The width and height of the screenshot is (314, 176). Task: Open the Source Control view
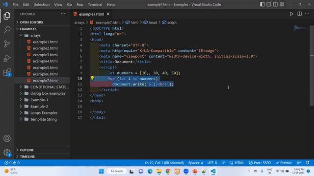pyautogui.click(x=7, y=44)
